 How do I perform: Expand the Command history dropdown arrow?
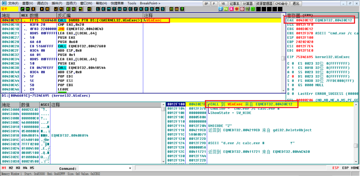(x=130, y=168)
